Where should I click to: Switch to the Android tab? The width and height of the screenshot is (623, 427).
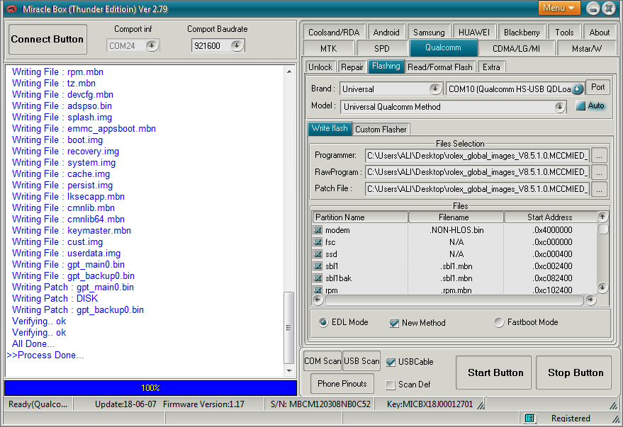[x=386, y=32]
